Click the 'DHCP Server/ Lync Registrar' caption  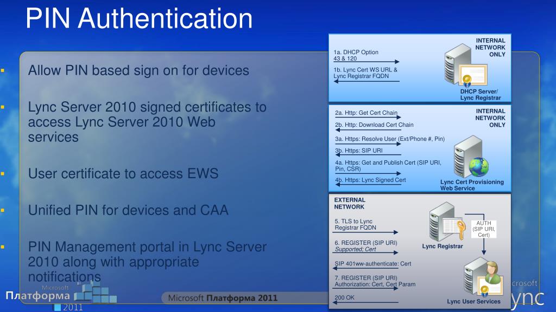481,94
